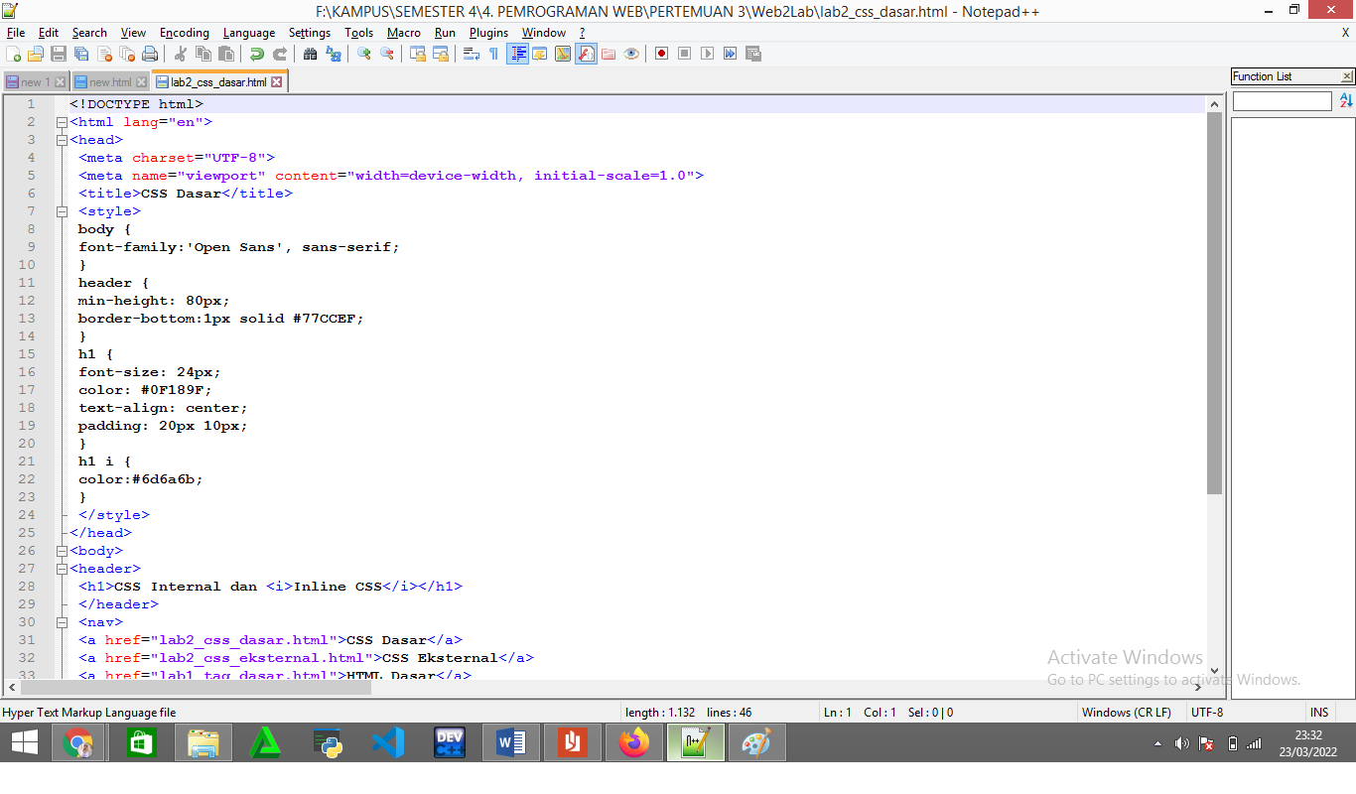1356x794 pixels.
Task: Create a new file from the toolbar
Action: 13,54
